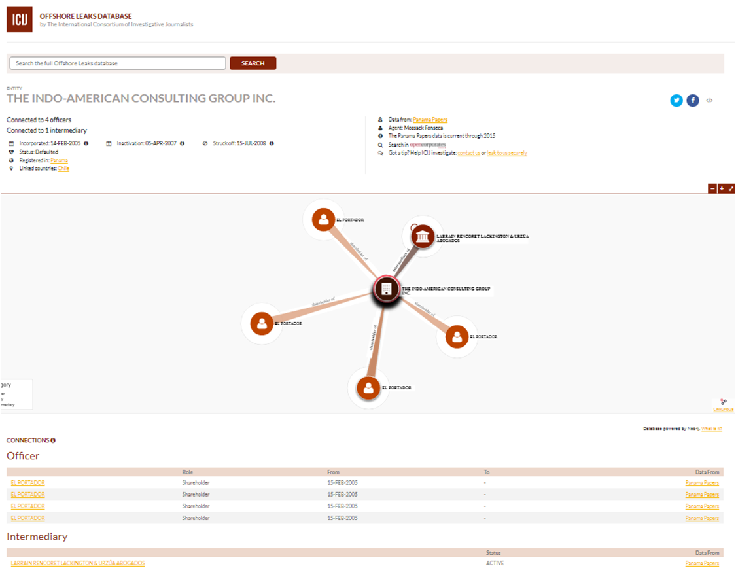Follow the 'contact us' link
Viewport: 736px width, 581px height.
[469, 153]
